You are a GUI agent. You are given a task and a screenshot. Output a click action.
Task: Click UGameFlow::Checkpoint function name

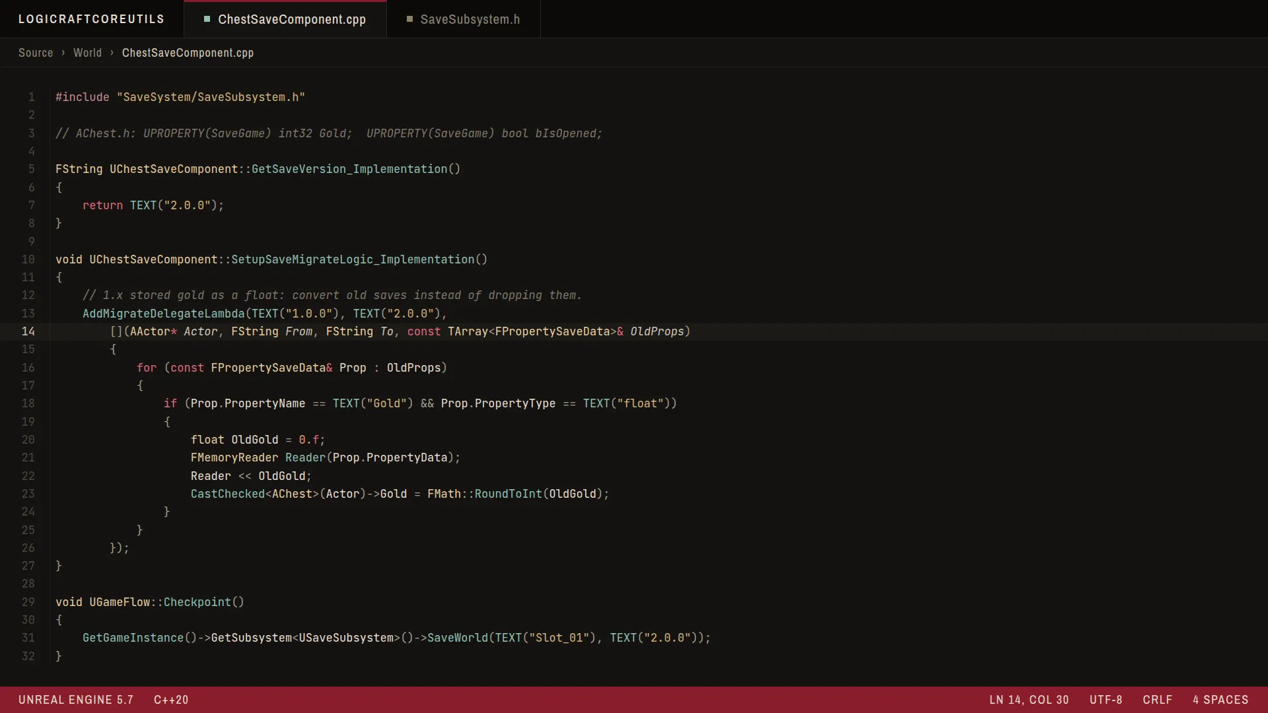(160, 602)
